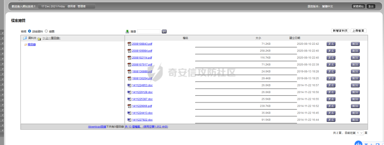
Task: Click the 258.2KB size value
Action: tap(265, 51)
